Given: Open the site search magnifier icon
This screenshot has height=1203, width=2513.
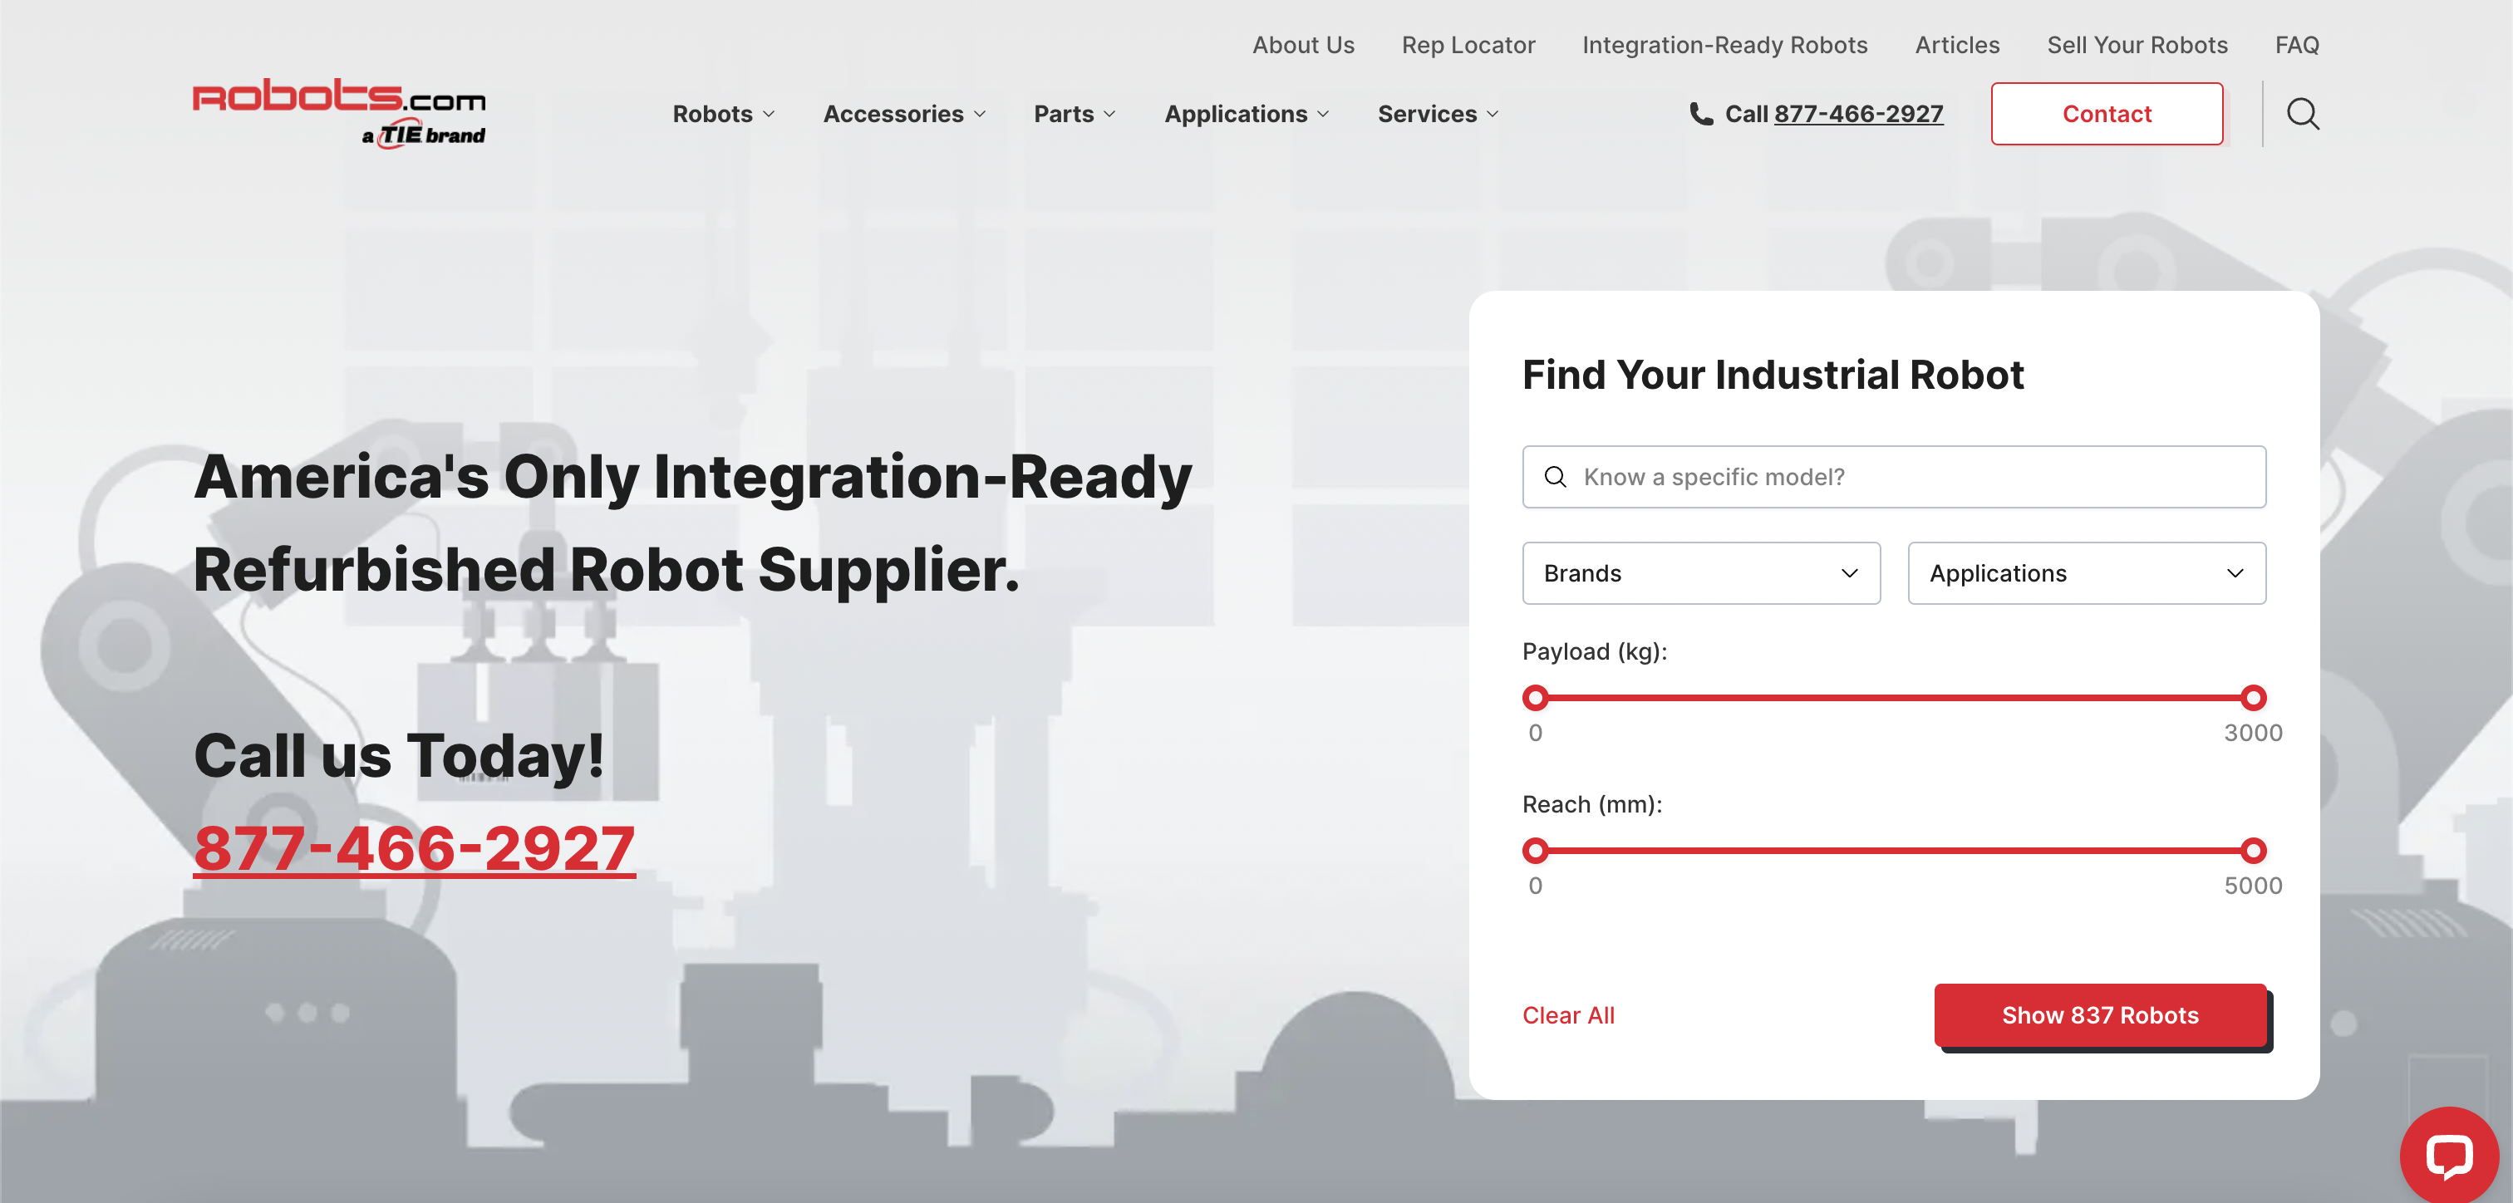Looking at the screenshot, I should pos(2304,114).
